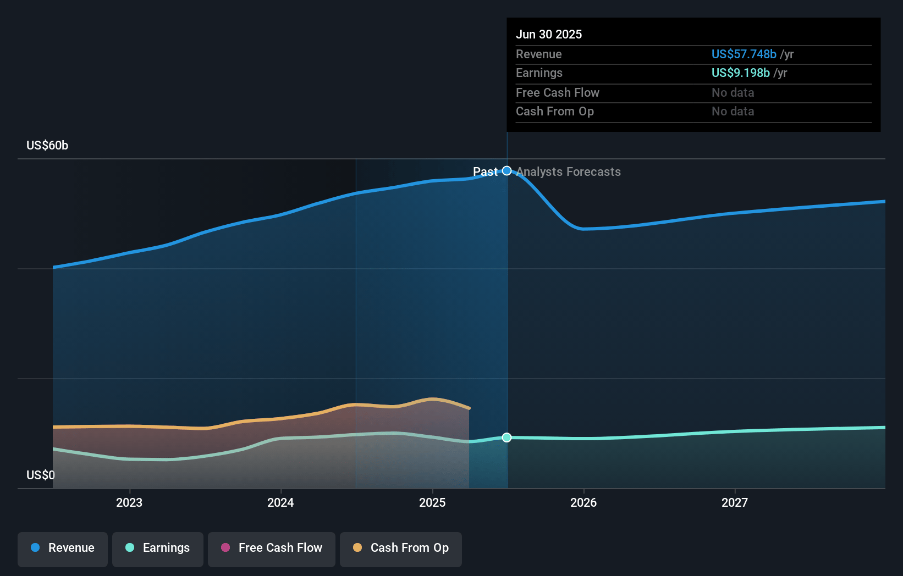Click the Revenue tooltip row label

[539, 54]
